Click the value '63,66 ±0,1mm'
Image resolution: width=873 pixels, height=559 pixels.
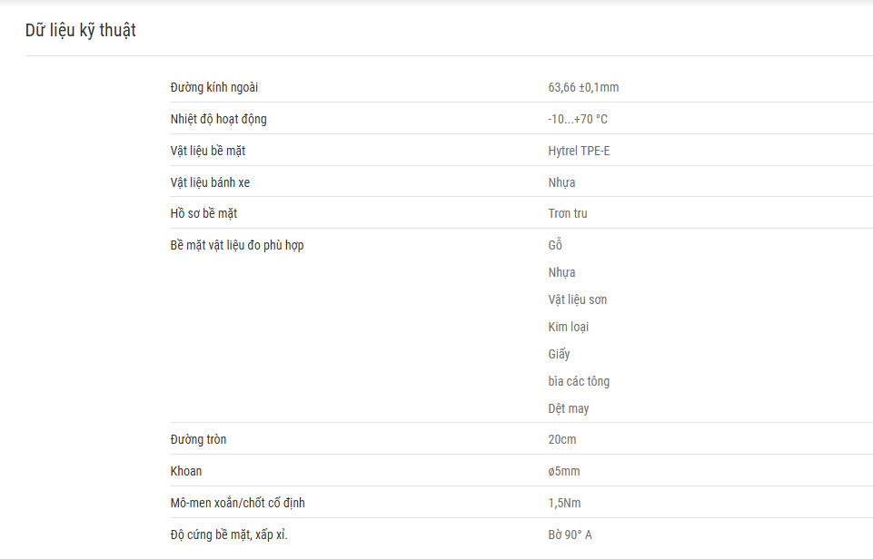point(583,87)
